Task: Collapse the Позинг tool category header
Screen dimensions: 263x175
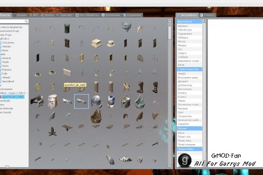Action: (189, 129)
